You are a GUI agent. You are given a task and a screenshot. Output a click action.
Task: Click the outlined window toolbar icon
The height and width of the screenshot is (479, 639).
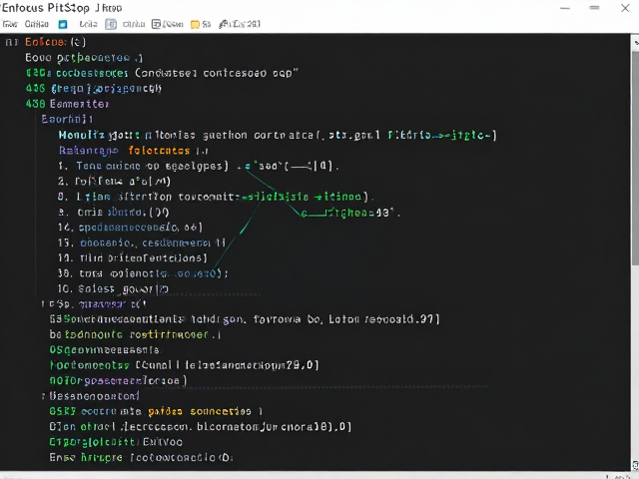(x=156, y=24)
